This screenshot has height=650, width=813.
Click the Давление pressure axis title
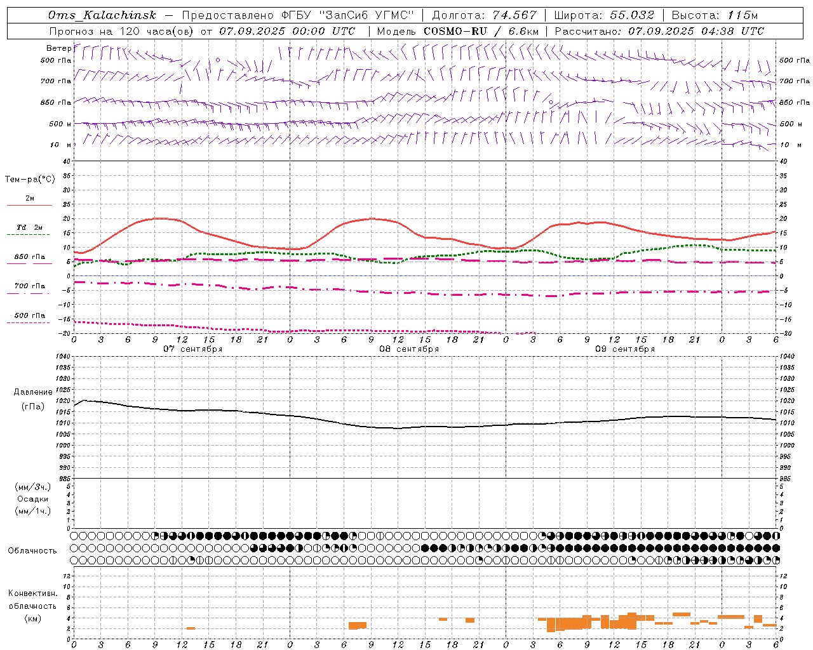click(33, 392)
